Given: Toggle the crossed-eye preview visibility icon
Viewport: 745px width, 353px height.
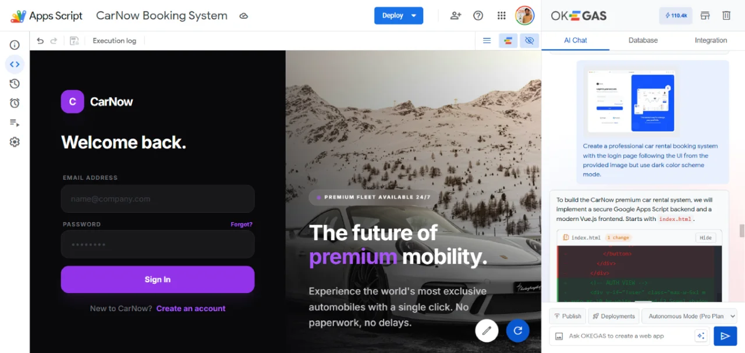Looking at the screenshot, I should [x=529, y=41].
